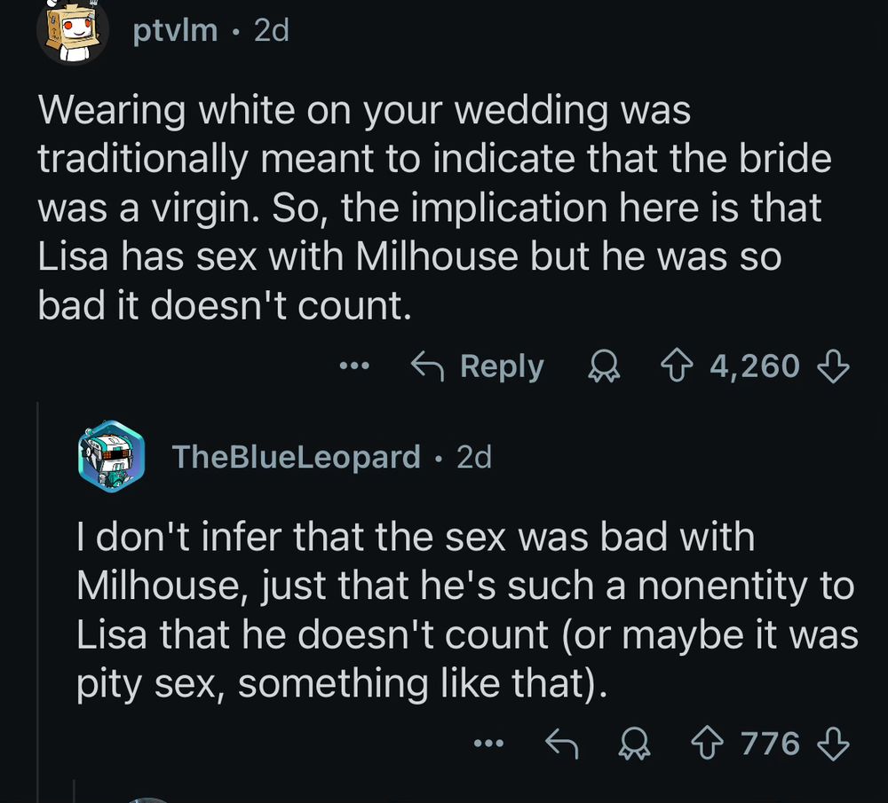Click the 2d timestamp beside TheBlueLeopard
Screen dimensions: 888x803
[x=473, y=457]
